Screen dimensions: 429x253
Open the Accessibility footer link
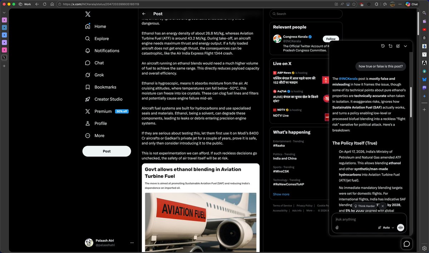pyautogui.click(x=280, y=211)
